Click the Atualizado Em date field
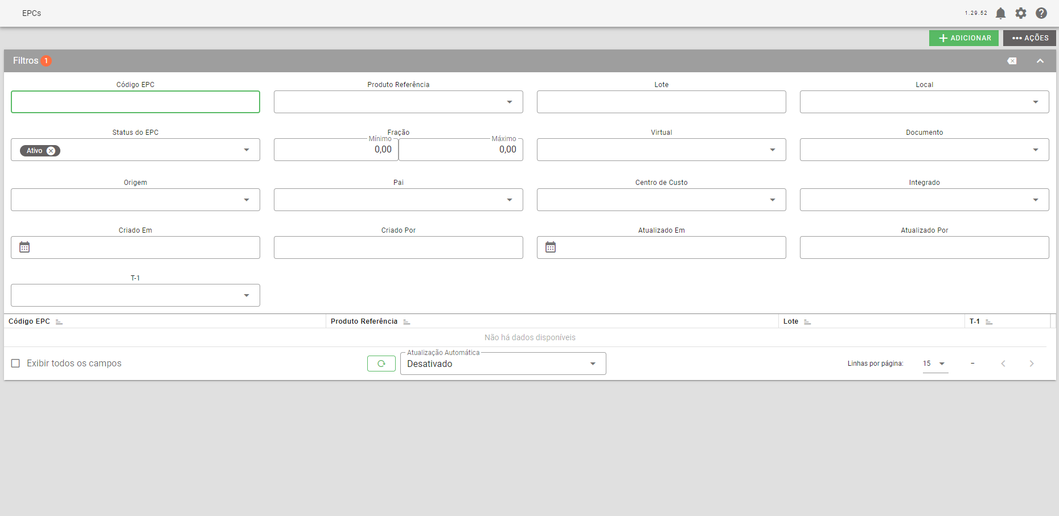1059x516 pixels. pyautogui.click(x=662, y=247)
